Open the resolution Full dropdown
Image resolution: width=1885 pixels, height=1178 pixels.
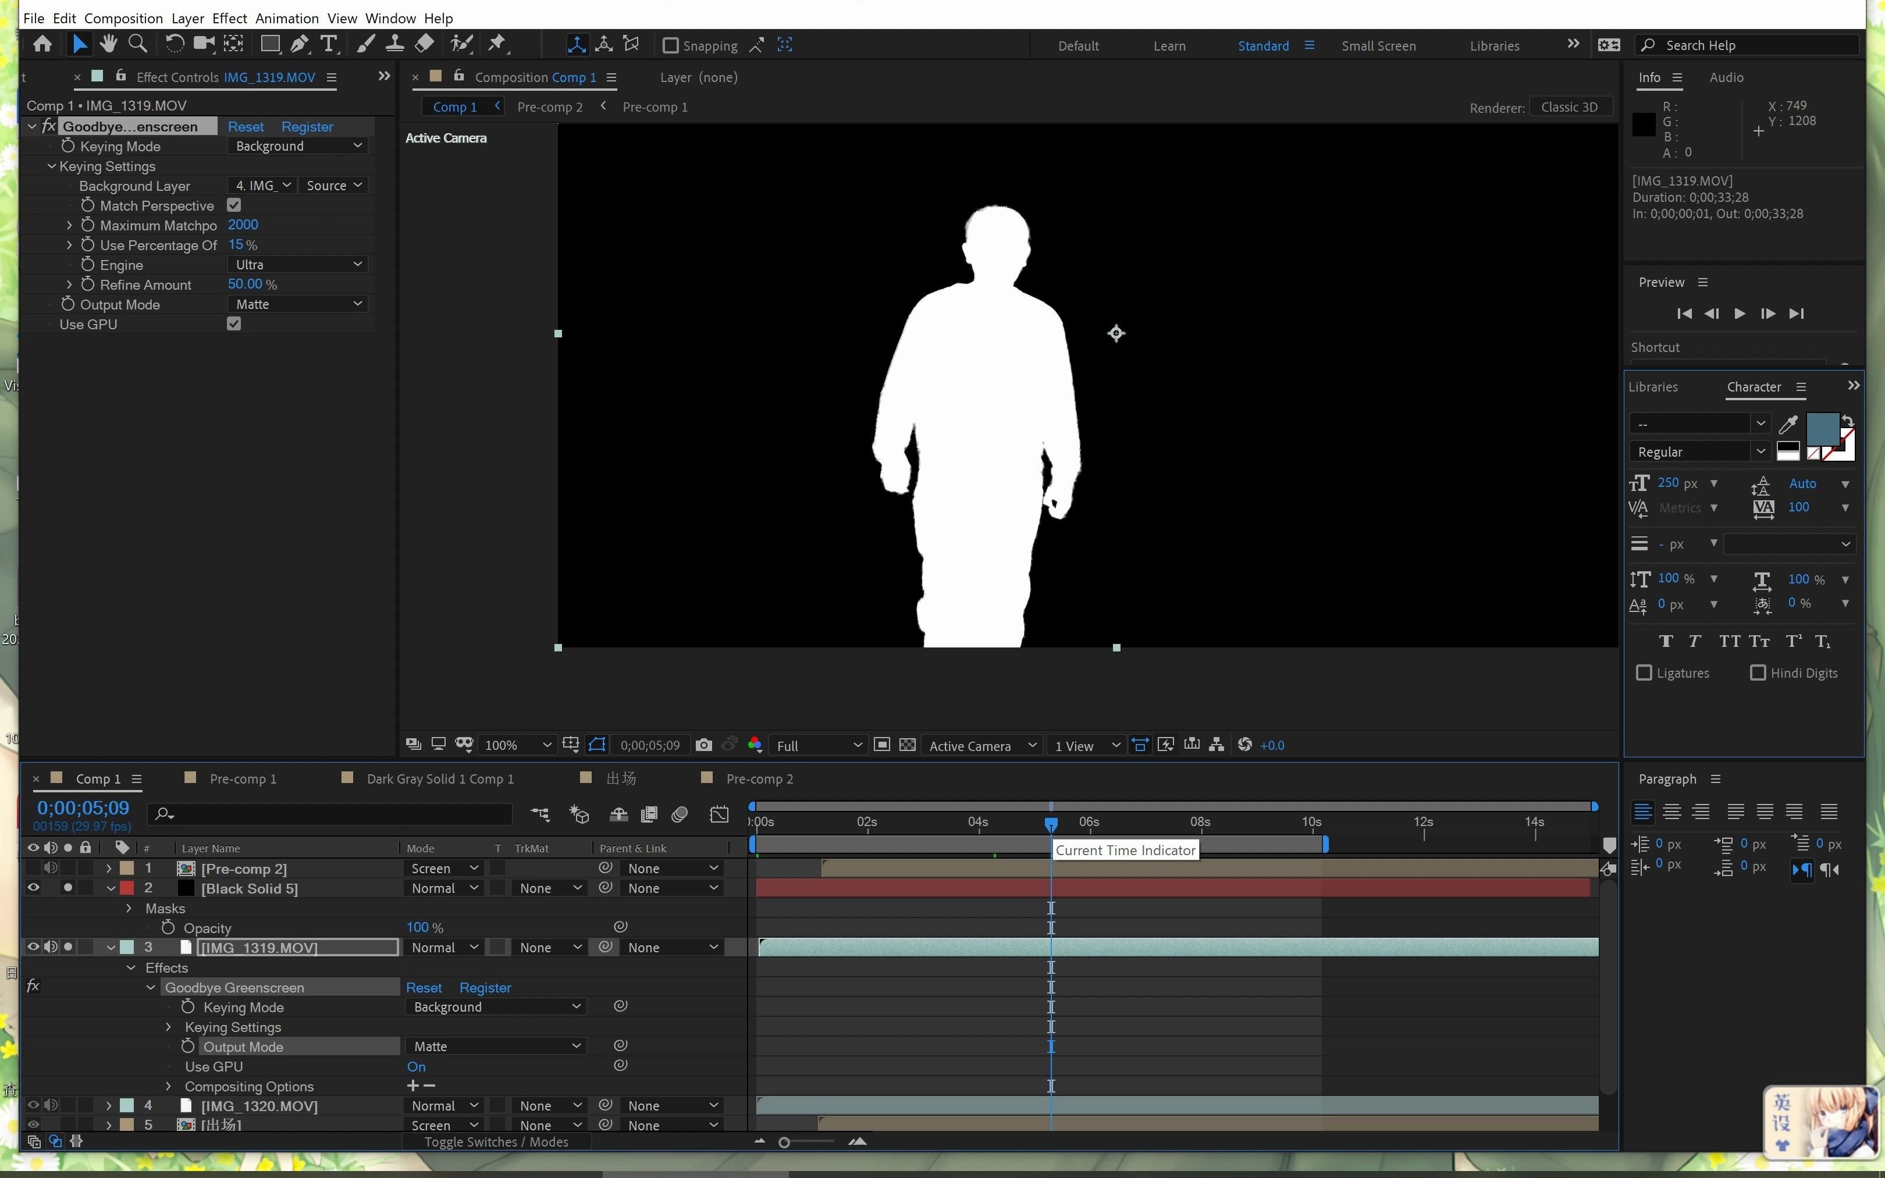(818, 746)
